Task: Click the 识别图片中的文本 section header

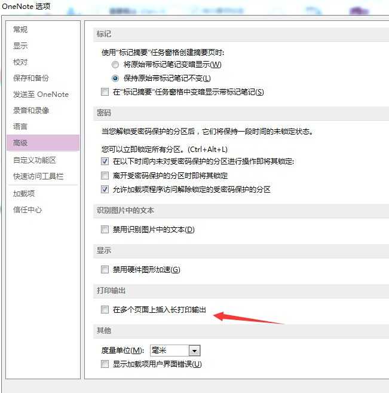Action: 125,211
